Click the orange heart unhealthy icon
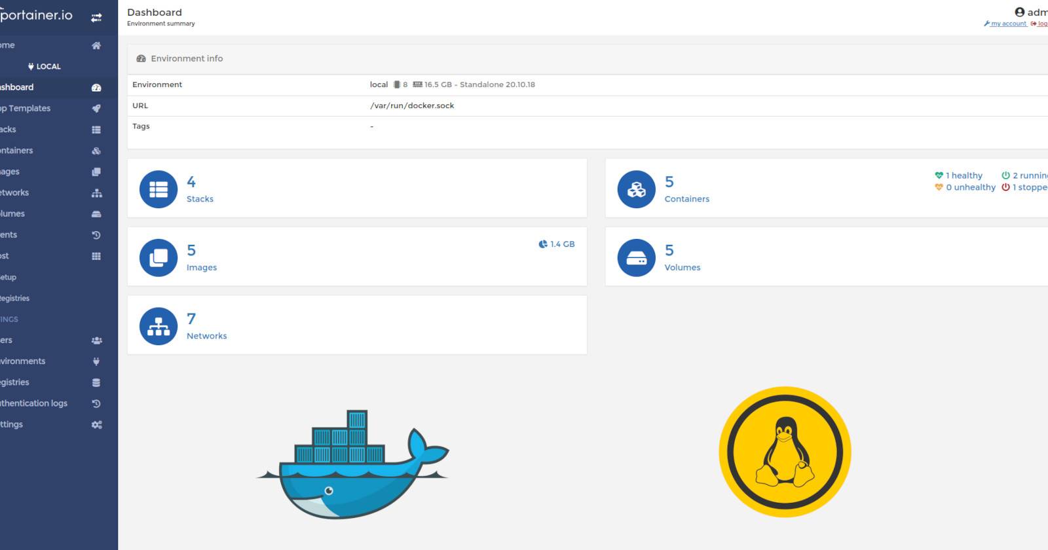The width and height of the screenshot is (1048, 550). pos(939,187)
